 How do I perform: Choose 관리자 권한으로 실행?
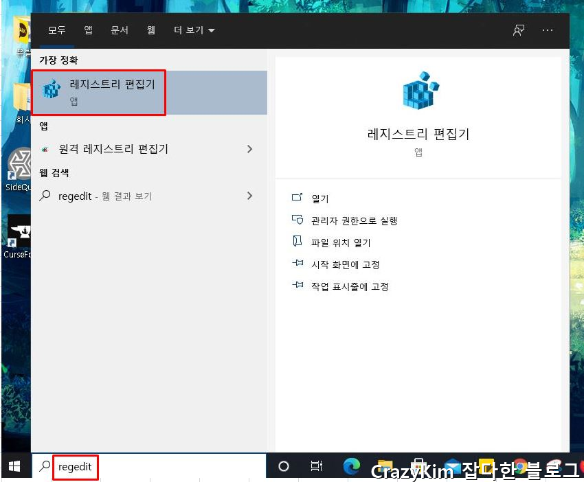pos(355,220)
